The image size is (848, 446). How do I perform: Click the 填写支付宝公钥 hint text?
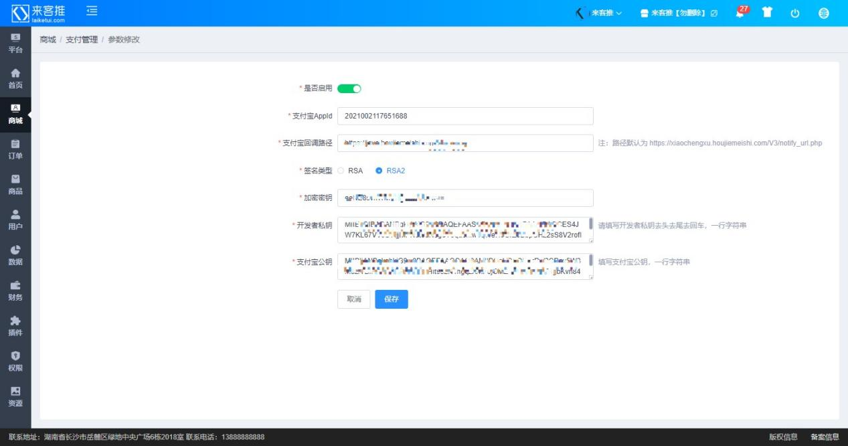click(644, 262)
